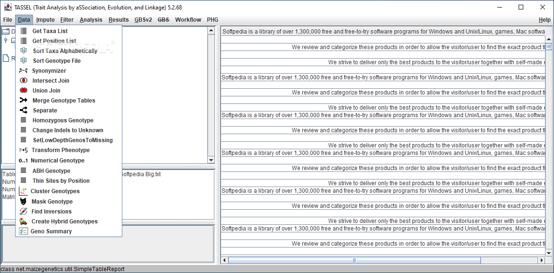Click the Transform Phenotype icon

pos(23,150)
